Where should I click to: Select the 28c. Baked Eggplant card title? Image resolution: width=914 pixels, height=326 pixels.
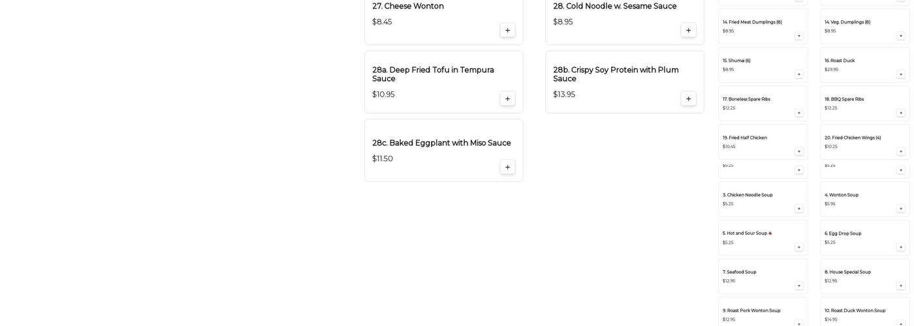441,143
